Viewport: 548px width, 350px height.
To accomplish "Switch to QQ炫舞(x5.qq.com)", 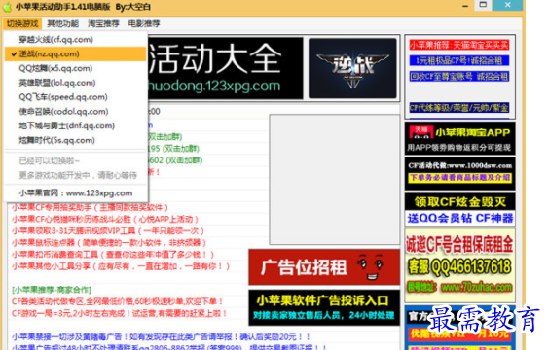I will (x=75, y=68).
